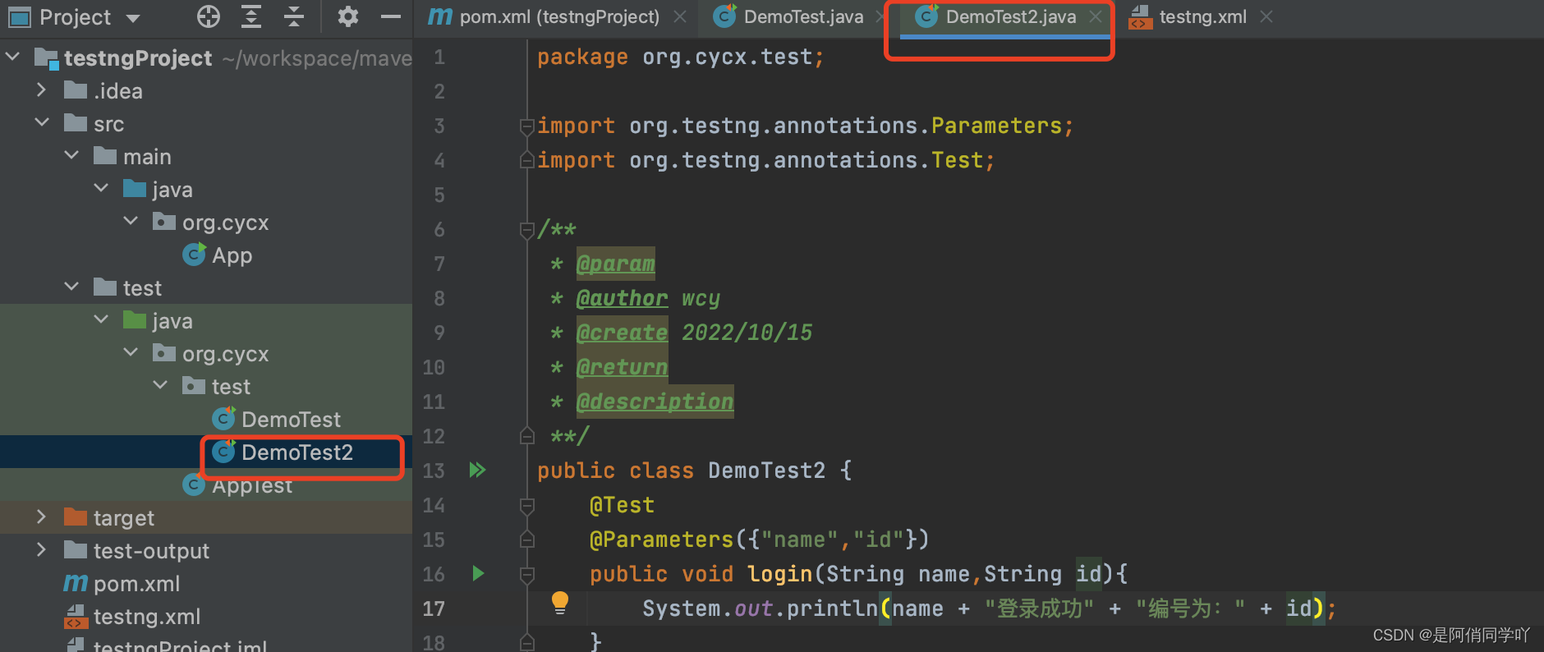Click the fold marker at line 14
The image size is (1544, 652).
526,505
